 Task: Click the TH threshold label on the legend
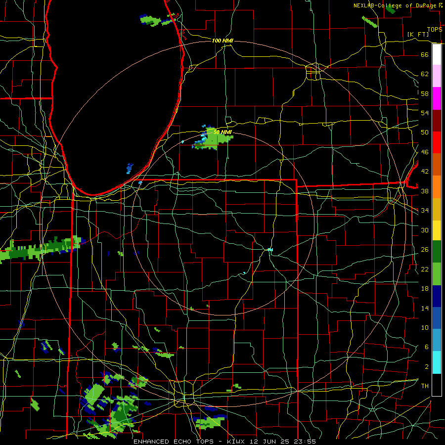(x=425, y=386)
